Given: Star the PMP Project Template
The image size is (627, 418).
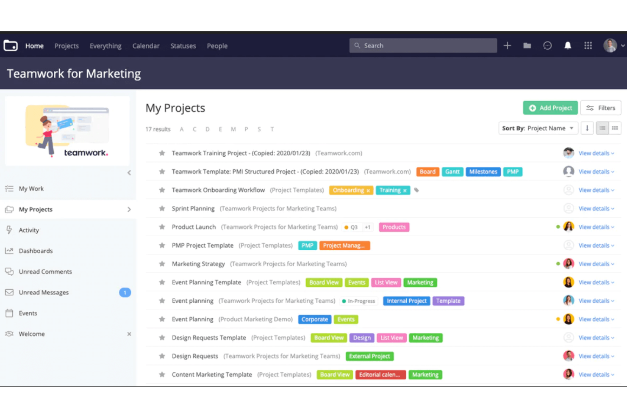Looking at the screenshot, I should coord(162,246).
